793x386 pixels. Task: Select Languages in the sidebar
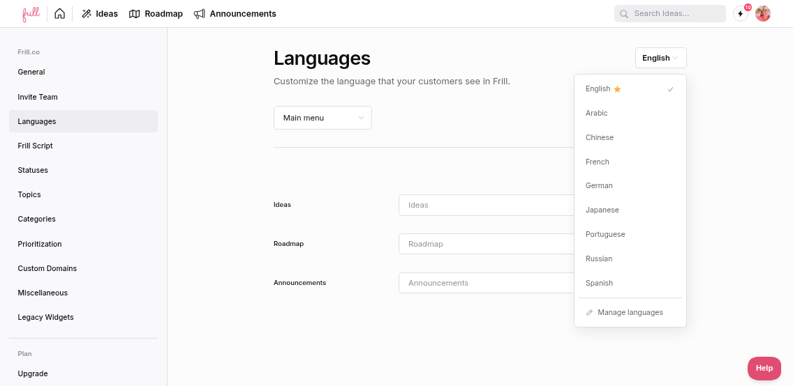coord(84,121)
